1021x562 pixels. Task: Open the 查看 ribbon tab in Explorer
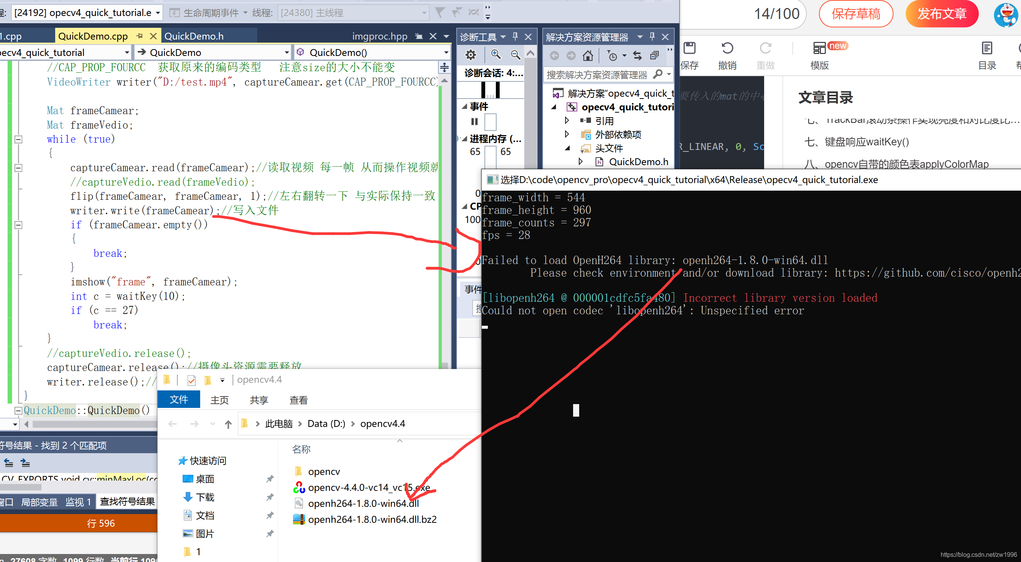[x=298, y=400]
